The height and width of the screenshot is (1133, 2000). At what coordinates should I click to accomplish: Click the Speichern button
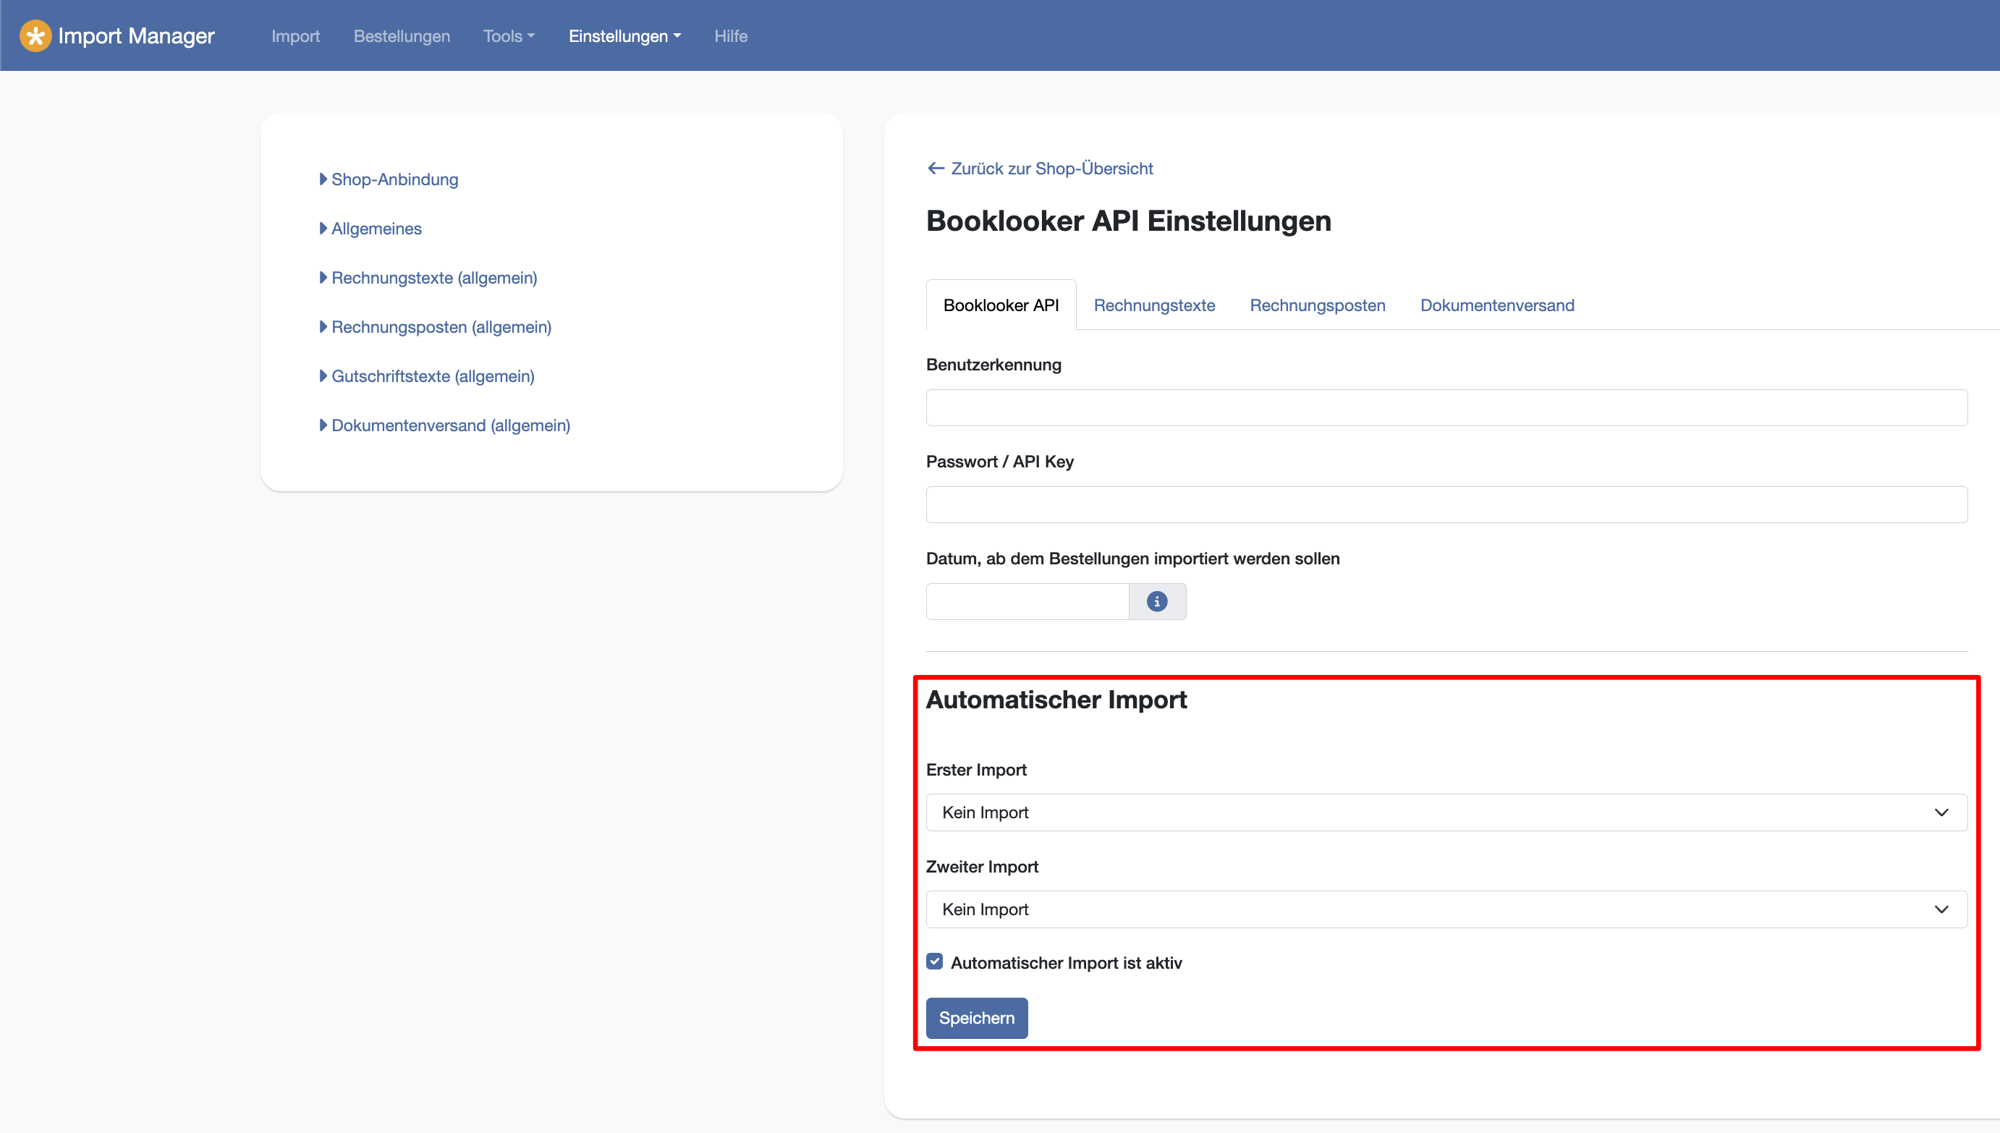(976, 1018)
